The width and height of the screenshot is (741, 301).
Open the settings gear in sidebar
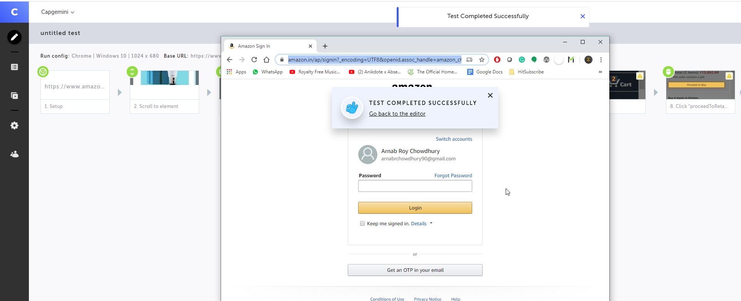coord(14,125)
